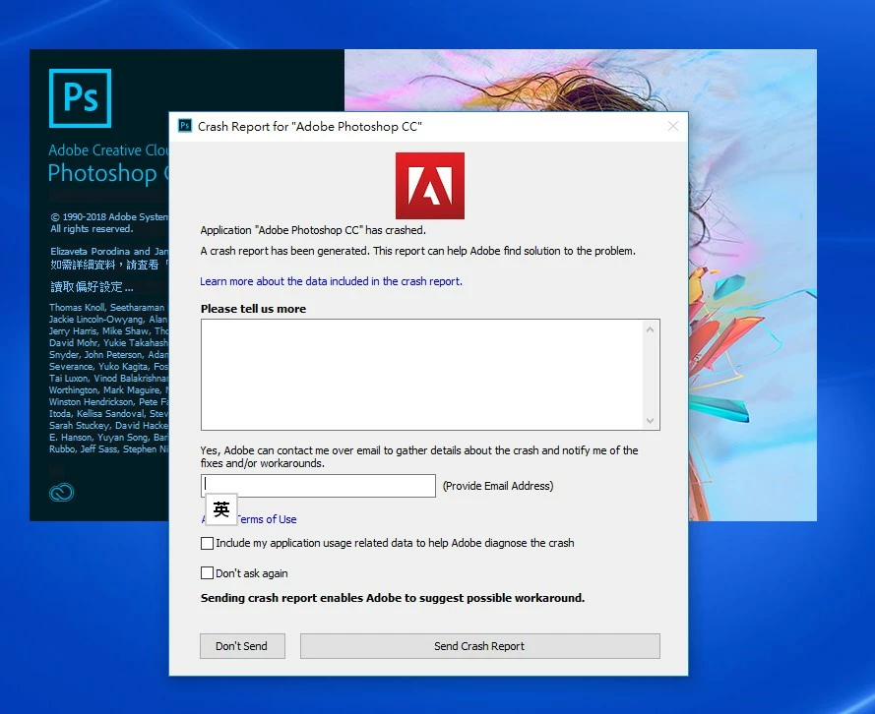Click the red Adobe logo in crash dialog
The width and height of the screenshot is (875, 714).
click(430, 186)
